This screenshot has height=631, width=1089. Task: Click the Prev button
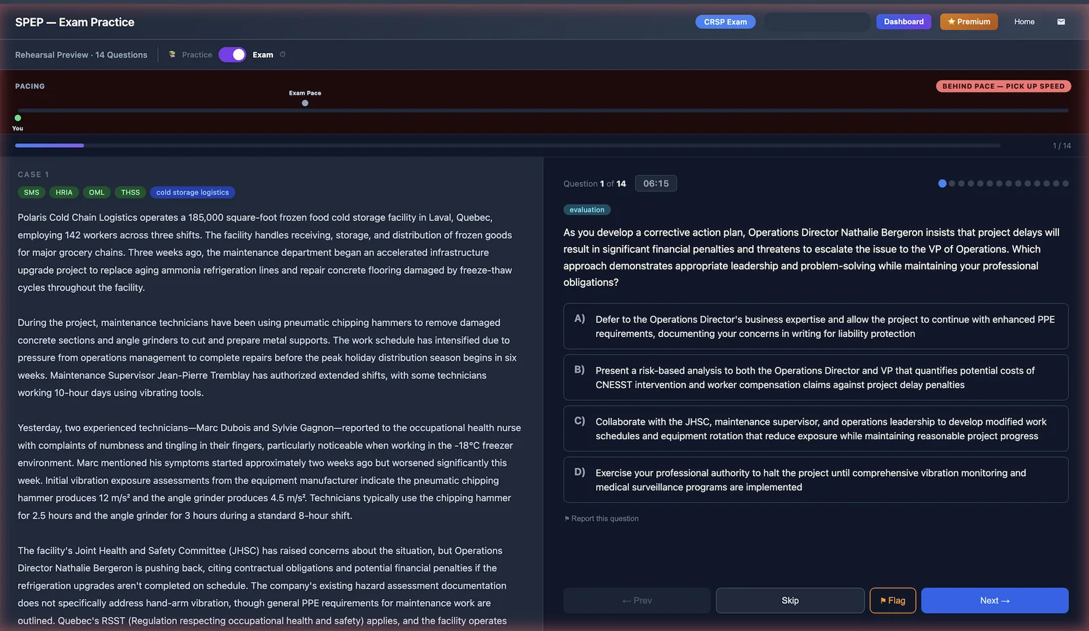coord(636,600)
